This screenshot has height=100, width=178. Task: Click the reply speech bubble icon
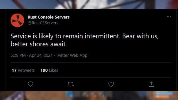pos(31,84)
